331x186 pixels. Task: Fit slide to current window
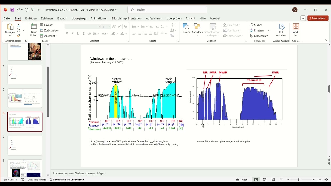coord(326,180)
